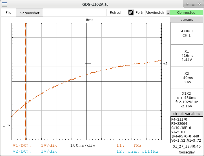Click the shade-up arrow in title bar
This screenshot has height=156, width=204.
pyautogui.click(x=187, y=4)
